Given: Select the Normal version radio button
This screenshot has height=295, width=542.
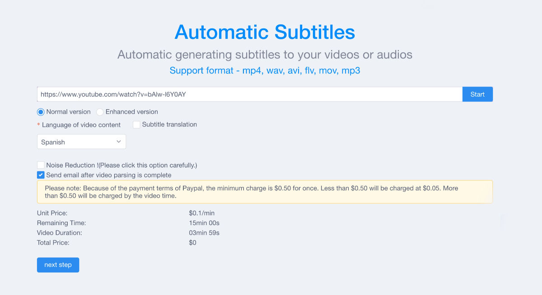Looking at the screenshot, I should (41, 112).
